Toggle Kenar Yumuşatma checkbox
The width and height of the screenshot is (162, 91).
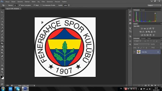[19, 5]
